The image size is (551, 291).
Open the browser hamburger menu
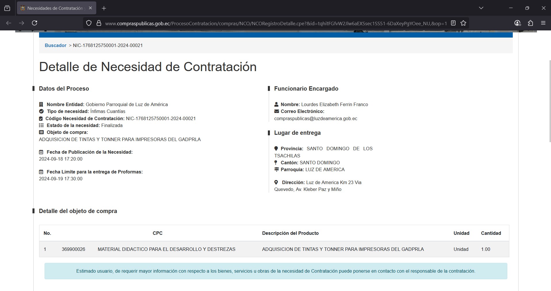(543, 23)
